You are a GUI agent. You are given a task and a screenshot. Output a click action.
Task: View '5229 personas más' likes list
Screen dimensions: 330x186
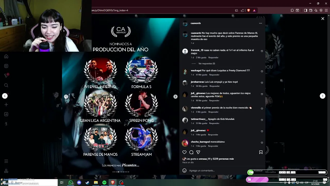223,159
